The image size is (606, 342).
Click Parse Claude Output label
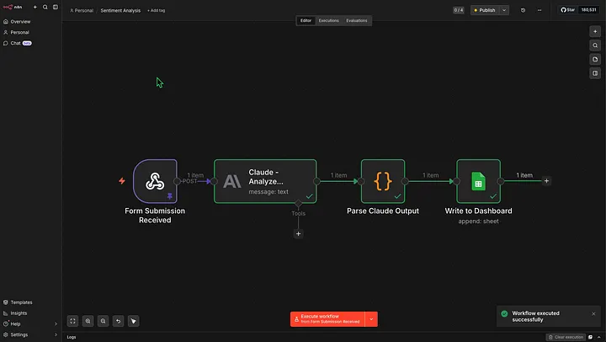383,211
